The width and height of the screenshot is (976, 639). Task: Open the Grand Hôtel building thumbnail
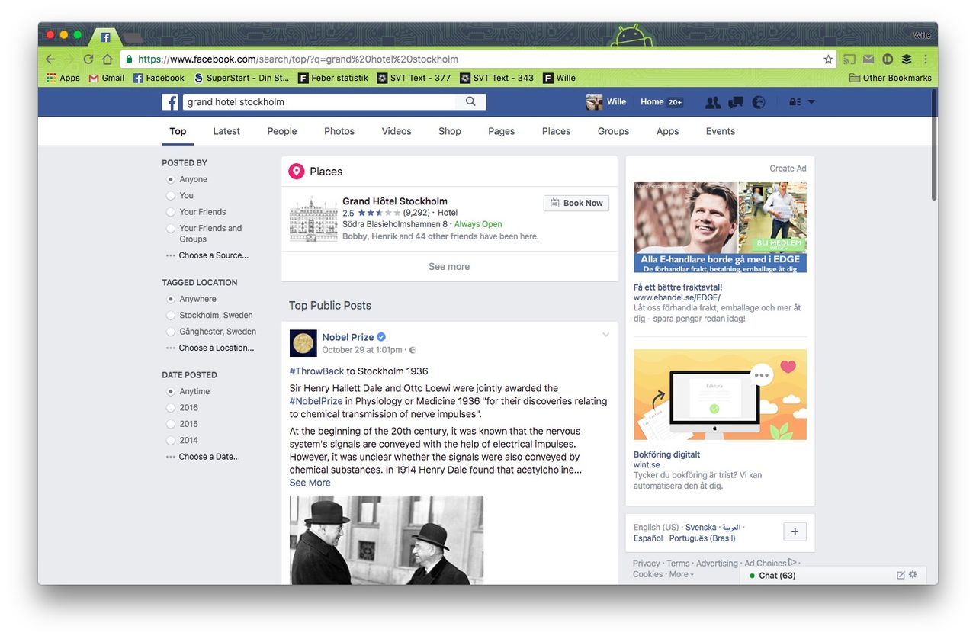click(313, 219)
